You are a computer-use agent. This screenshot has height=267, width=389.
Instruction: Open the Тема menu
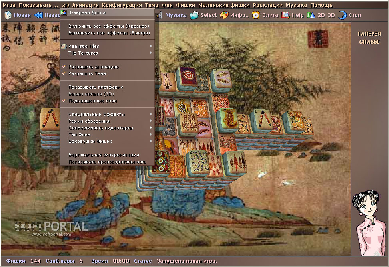point(152,5)
